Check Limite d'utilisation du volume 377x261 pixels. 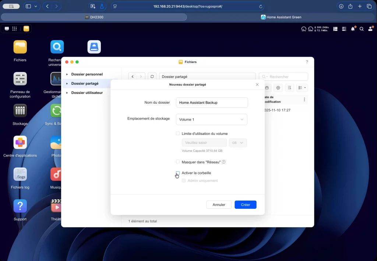(x=178, y=133)
